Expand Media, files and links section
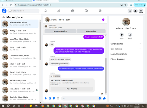The width and height of the screenshot is (147, 108). (126, 54)
